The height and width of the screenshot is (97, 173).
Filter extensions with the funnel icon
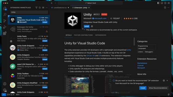coord(36,8)
